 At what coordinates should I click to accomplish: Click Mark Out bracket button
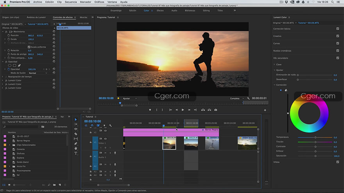pos(162,110)
